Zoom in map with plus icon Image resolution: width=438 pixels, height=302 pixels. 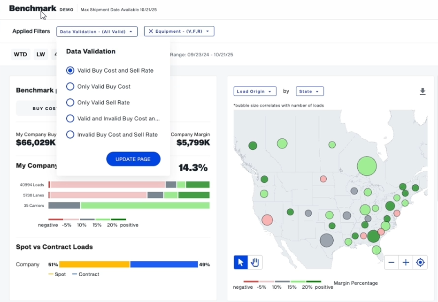click(x=406, y=262)
